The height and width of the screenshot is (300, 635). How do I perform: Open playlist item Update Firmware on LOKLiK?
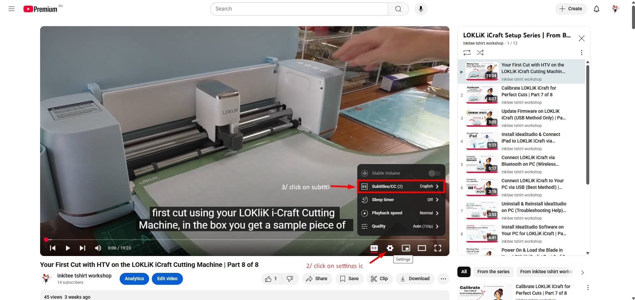[521, 118]
